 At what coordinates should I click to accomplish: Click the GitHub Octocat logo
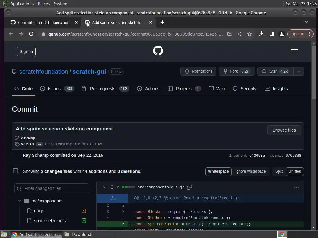[x=158, y=51]
